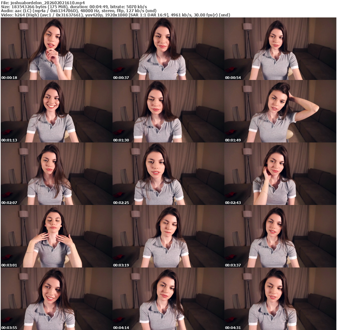Select the frame stamped 00:03:37
The height and width of the screenshot is (330, 337).
click(280, 236)
